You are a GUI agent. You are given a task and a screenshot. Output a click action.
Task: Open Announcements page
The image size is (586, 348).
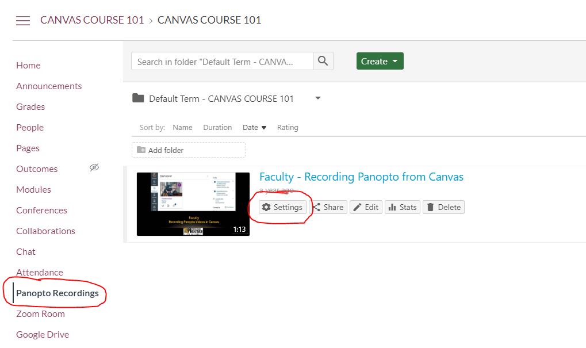tap(49, 86)
